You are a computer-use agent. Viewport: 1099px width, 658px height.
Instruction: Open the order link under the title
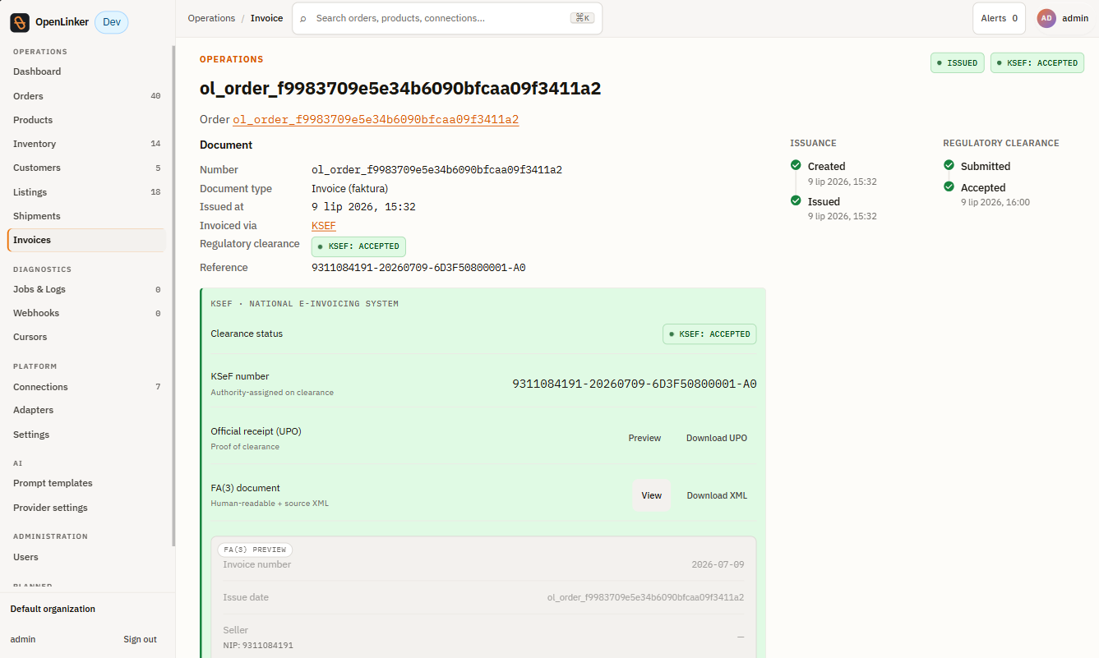[x=376, y=120]
